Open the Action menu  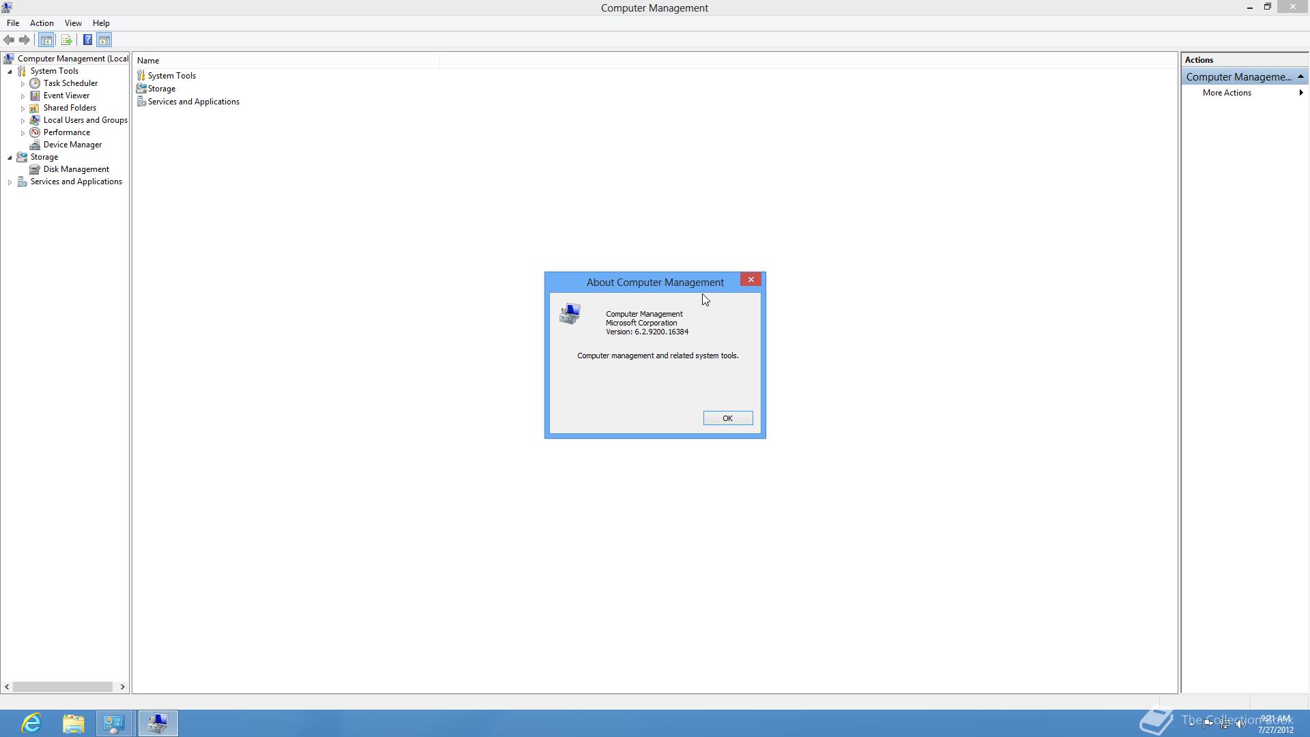click(x=42, y=23)
